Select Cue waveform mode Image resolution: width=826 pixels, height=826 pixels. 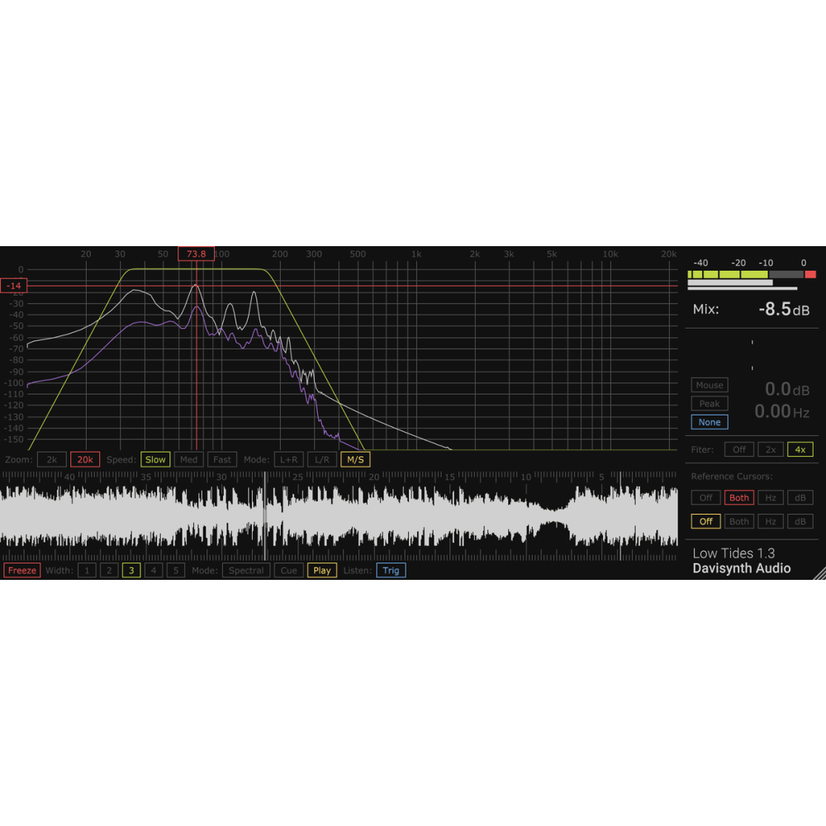coord(288,570)
